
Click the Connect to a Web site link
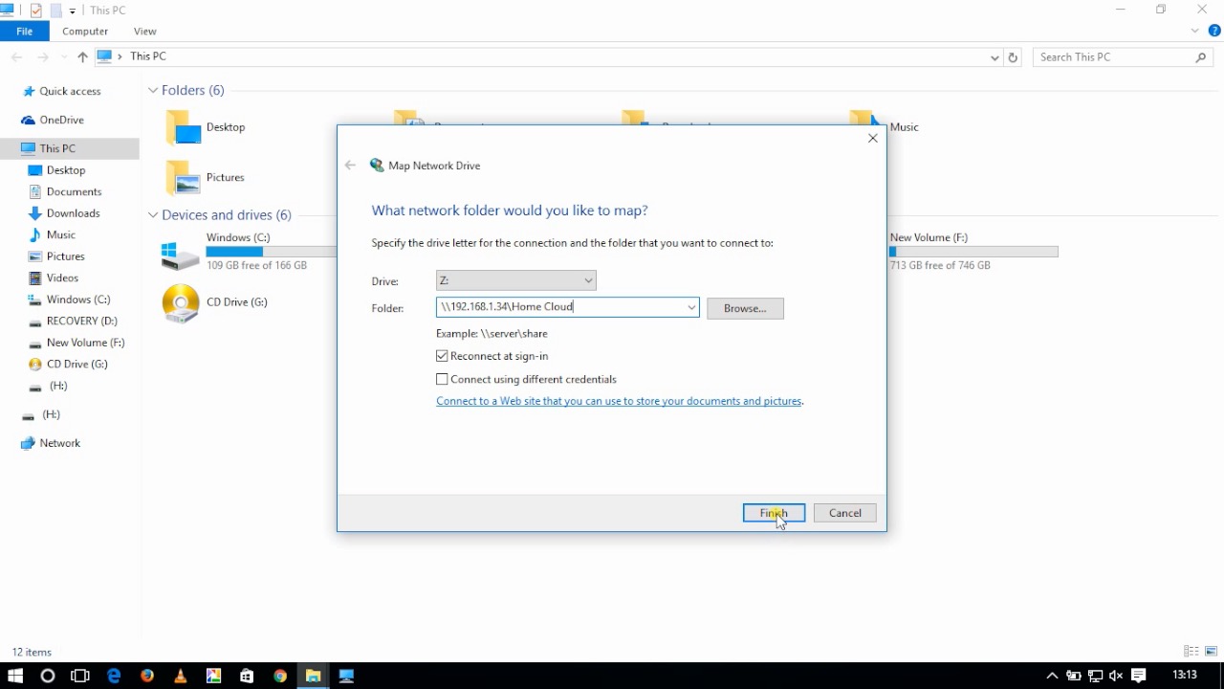[x=619, y=401]
